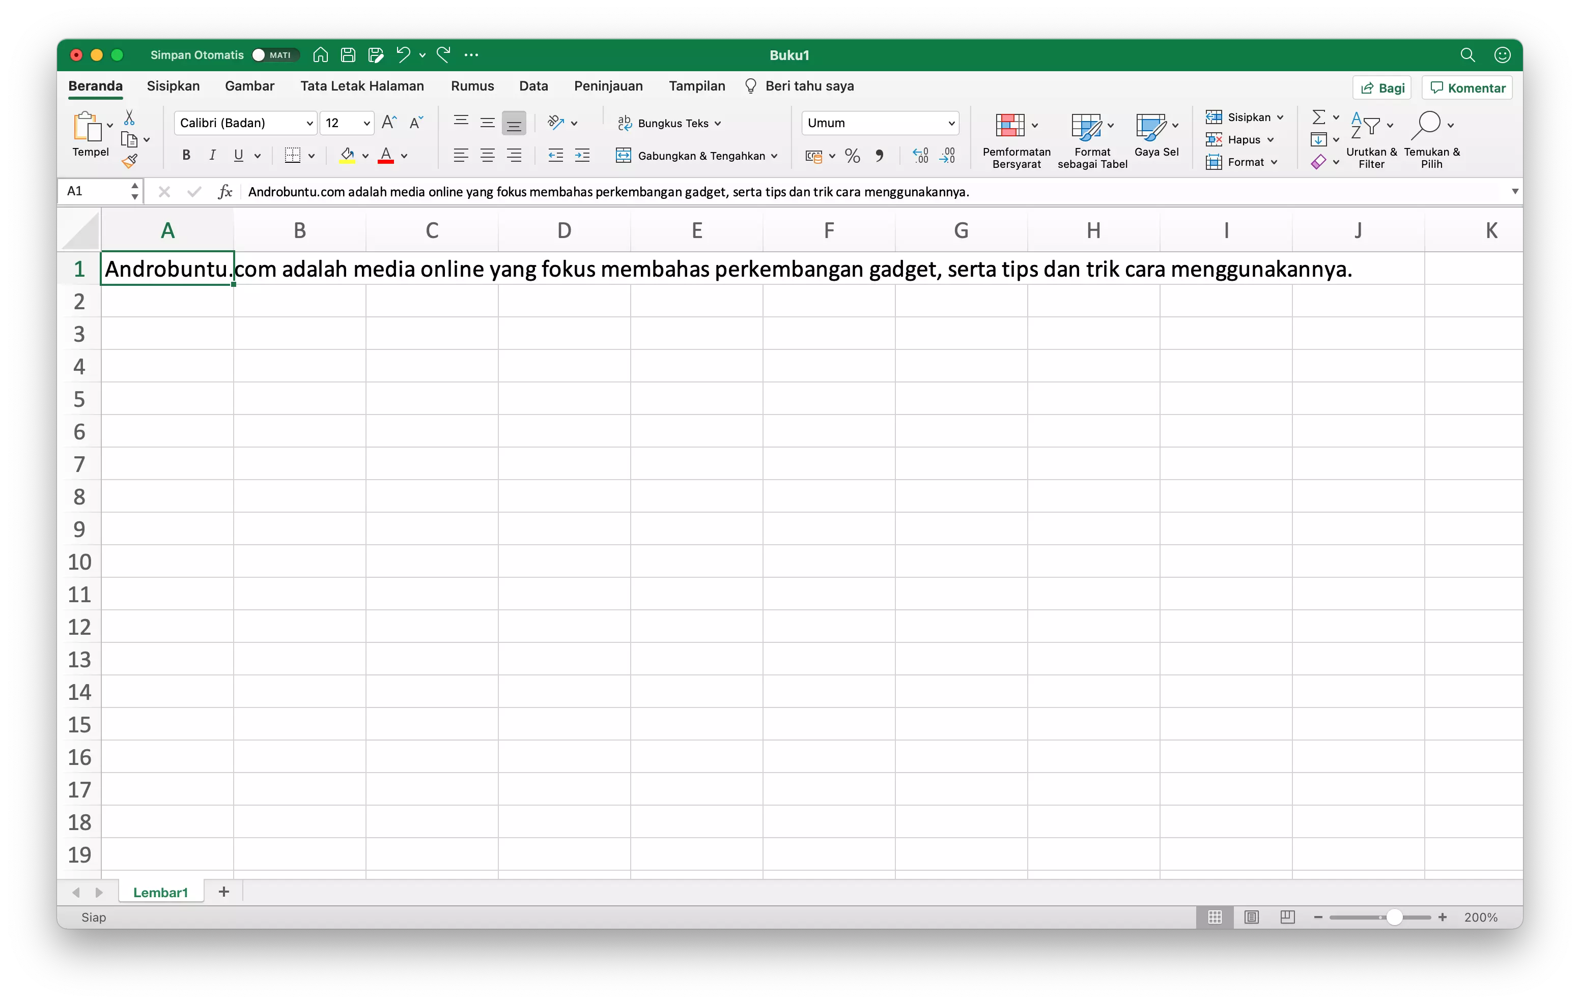Increase decimal places

[919, 156]
